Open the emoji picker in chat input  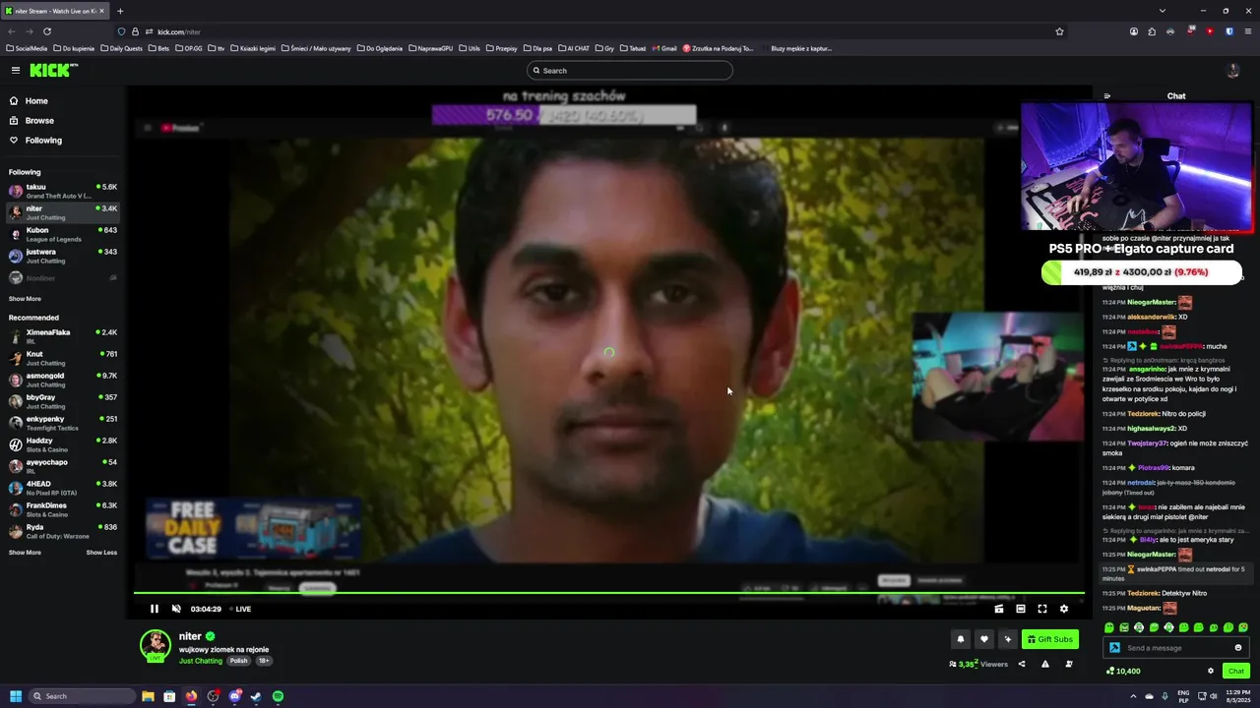pyautogui.click(x=1238, y=648)
